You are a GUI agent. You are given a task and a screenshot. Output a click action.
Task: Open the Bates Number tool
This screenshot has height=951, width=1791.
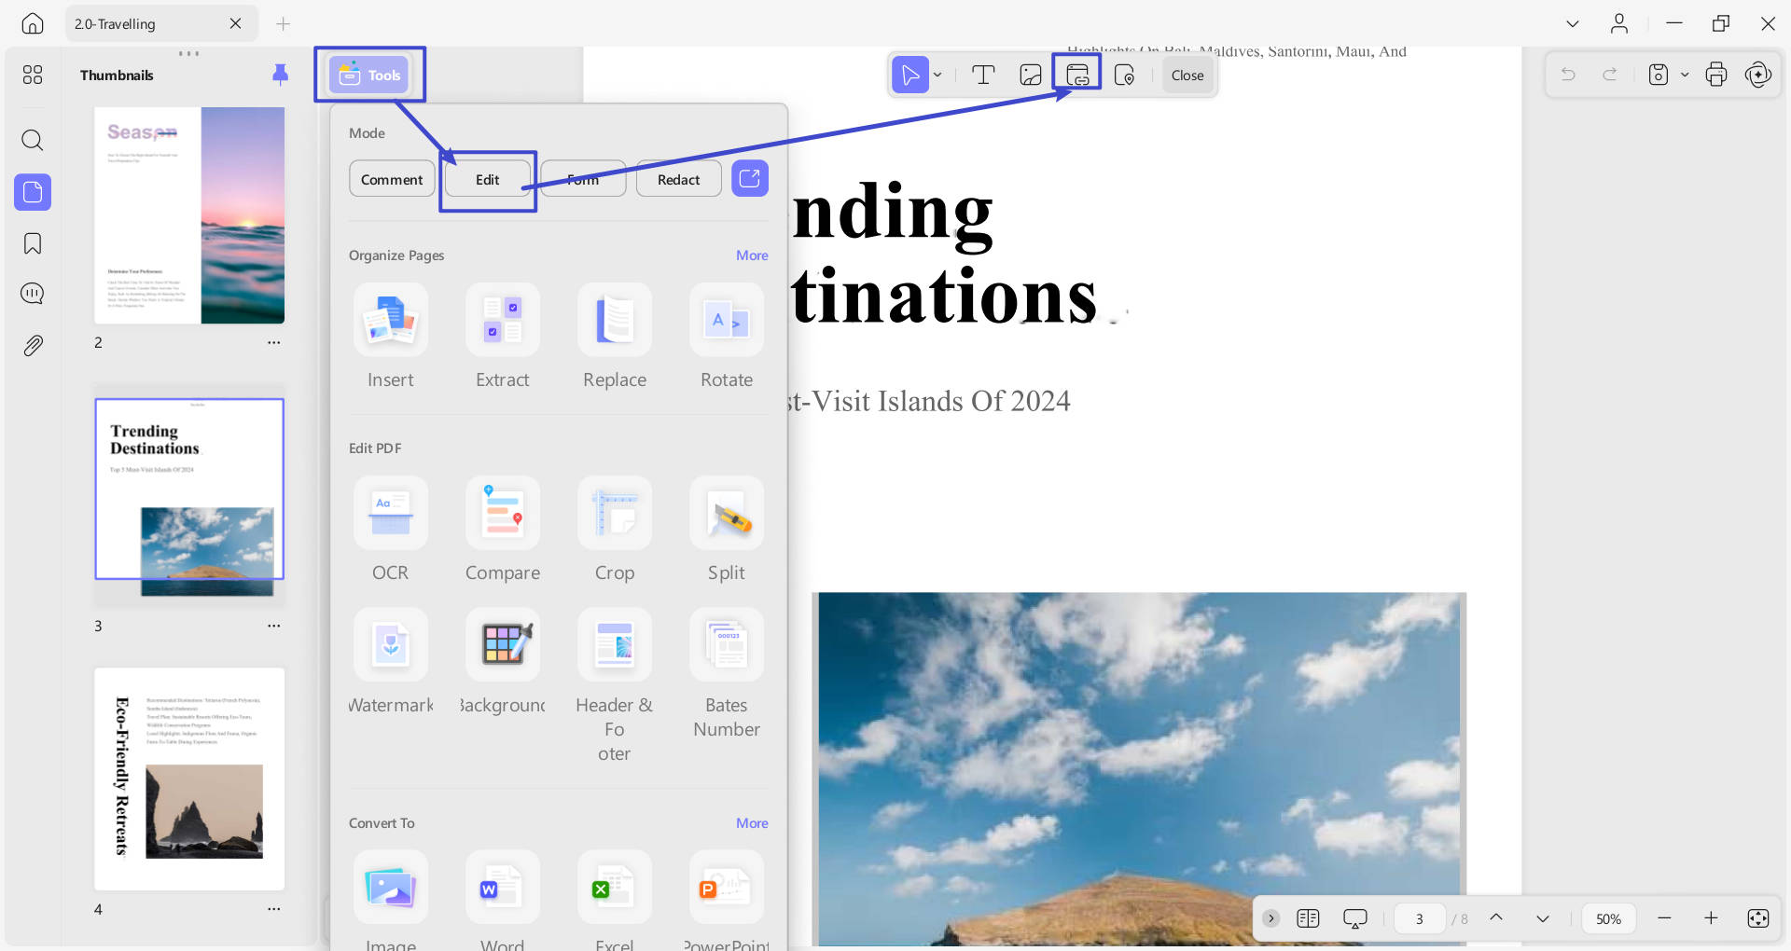726,644
